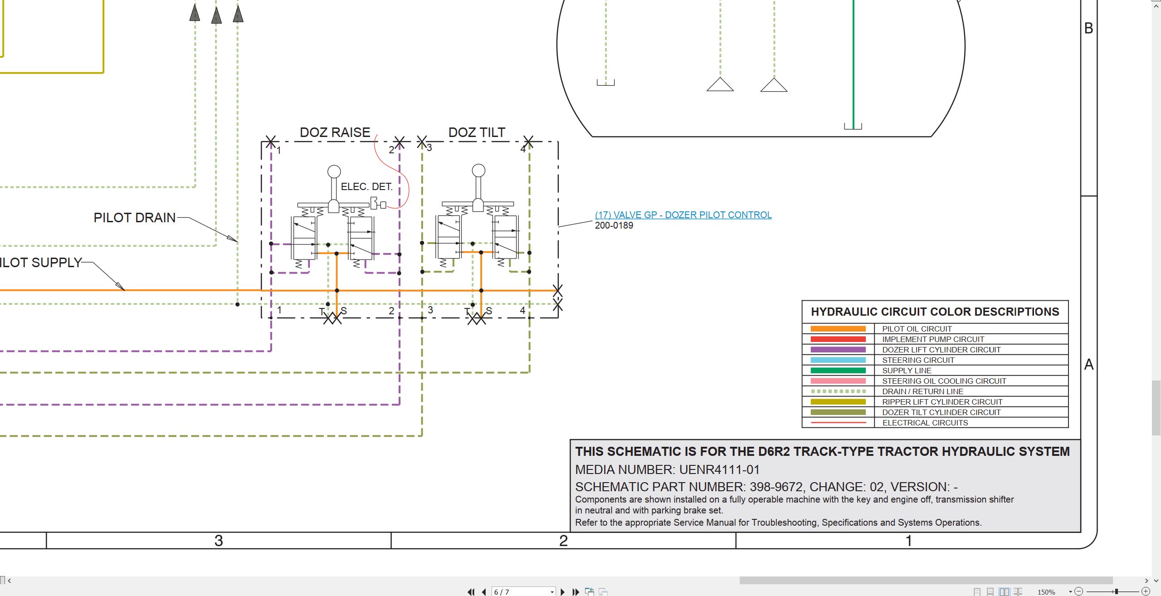Click the horizontal scroll right arrow
This screenshot has width=1161, height=596.
[1146, 580]
